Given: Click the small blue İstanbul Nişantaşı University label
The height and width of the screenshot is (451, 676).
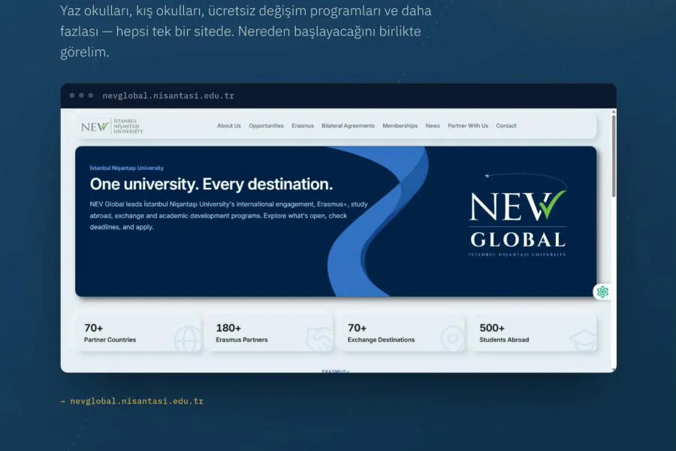Looking at the screenshot, I should click(127, 168).
